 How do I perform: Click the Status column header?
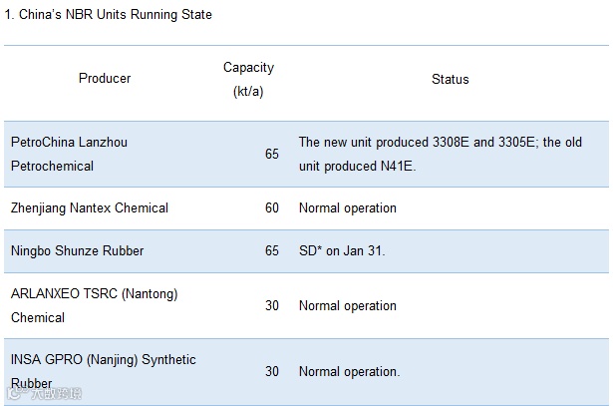(450, 79)
